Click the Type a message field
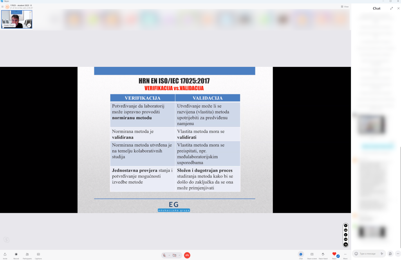This screenshot has height=260, width=401. click(x=370, y=254)
